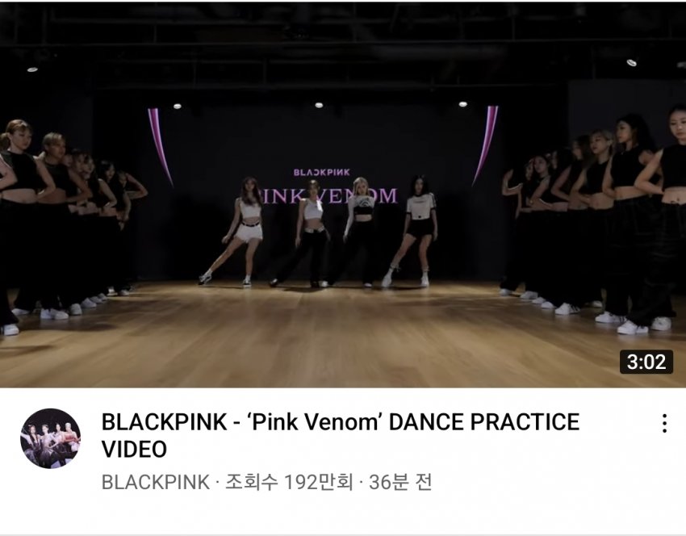
Task: Open the 'Pink Venom' DANCE PRACTICE title
Action: (x=341, y=435)
